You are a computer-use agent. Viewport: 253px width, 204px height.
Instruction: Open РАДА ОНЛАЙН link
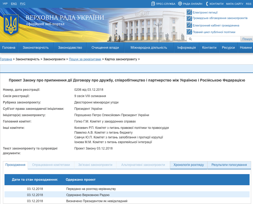193,4
